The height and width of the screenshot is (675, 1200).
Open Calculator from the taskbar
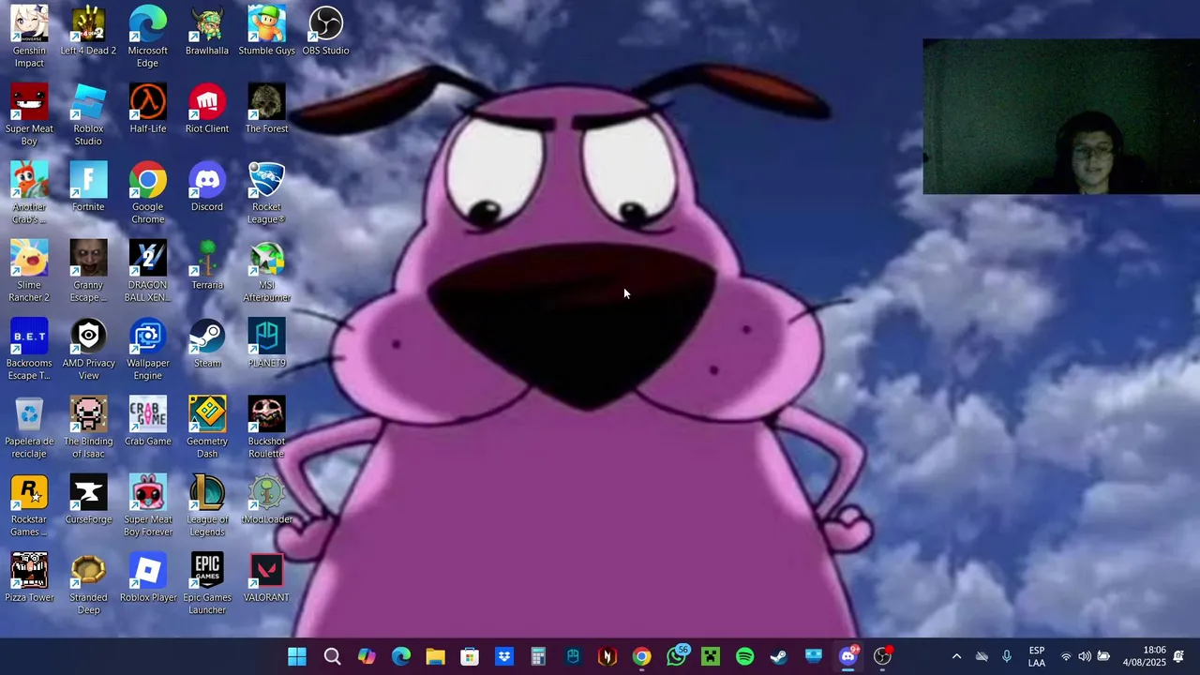click(538, 656)
